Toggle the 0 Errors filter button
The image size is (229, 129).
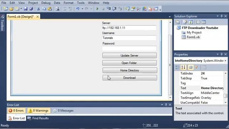point(16,111)
